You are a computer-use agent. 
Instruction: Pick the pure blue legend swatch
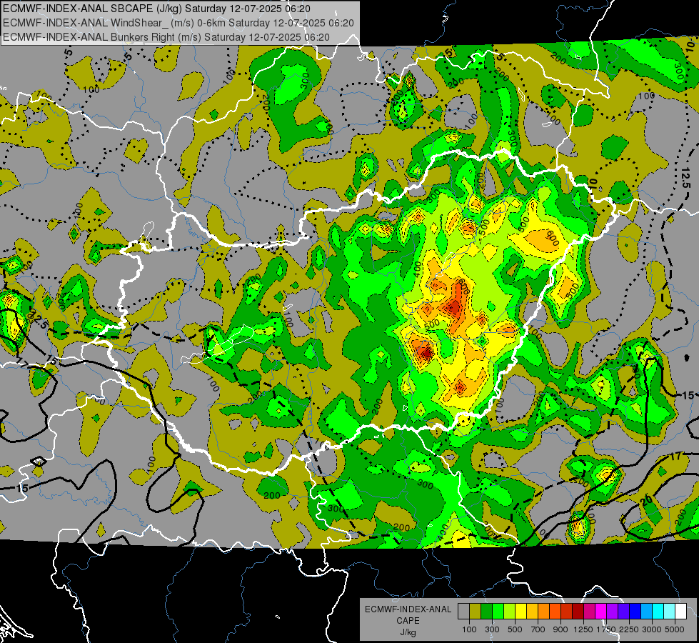(635, 612)
